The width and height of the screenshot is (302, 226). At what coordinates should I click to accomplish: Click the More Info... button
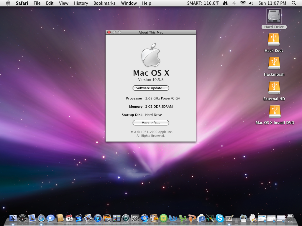coord(151,123)
